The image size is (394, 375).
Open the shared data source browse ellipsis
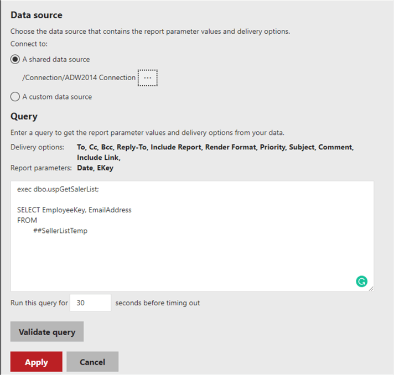147,78
